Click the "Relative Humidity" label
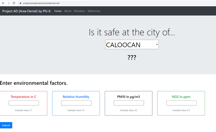 tap(76, 97)
